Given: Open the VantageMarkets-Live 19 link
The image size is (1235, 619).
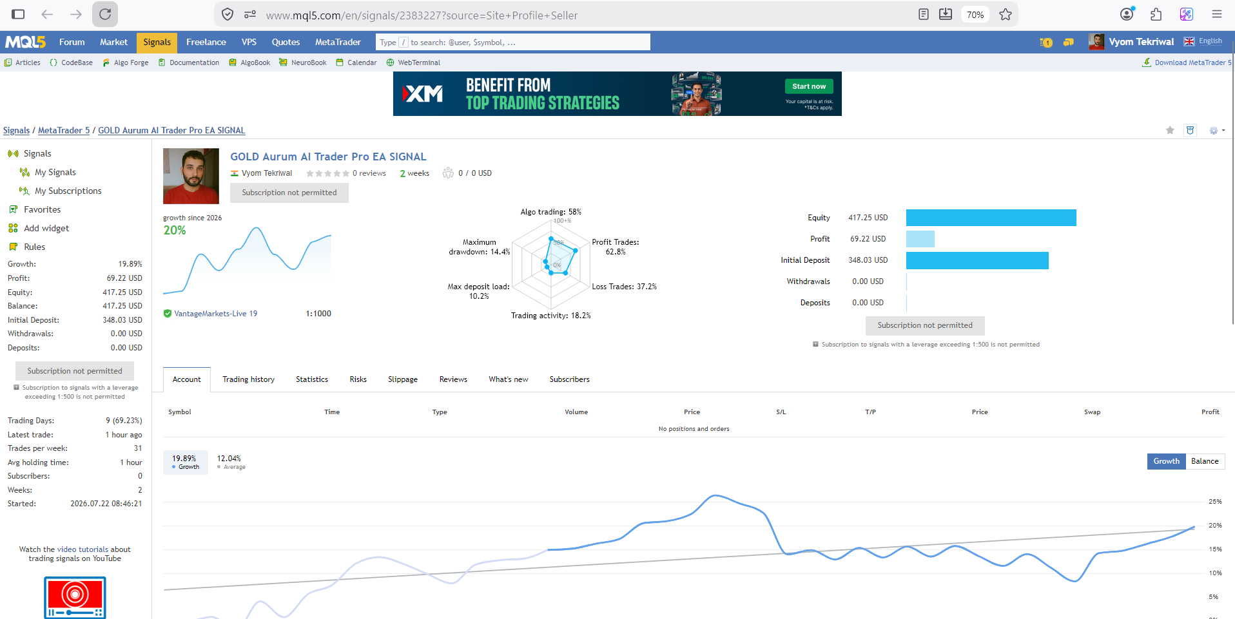Looking at the screenshot, I should (x=215, y=314).
